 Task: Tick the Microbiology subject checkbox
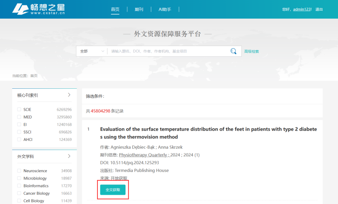19,178
